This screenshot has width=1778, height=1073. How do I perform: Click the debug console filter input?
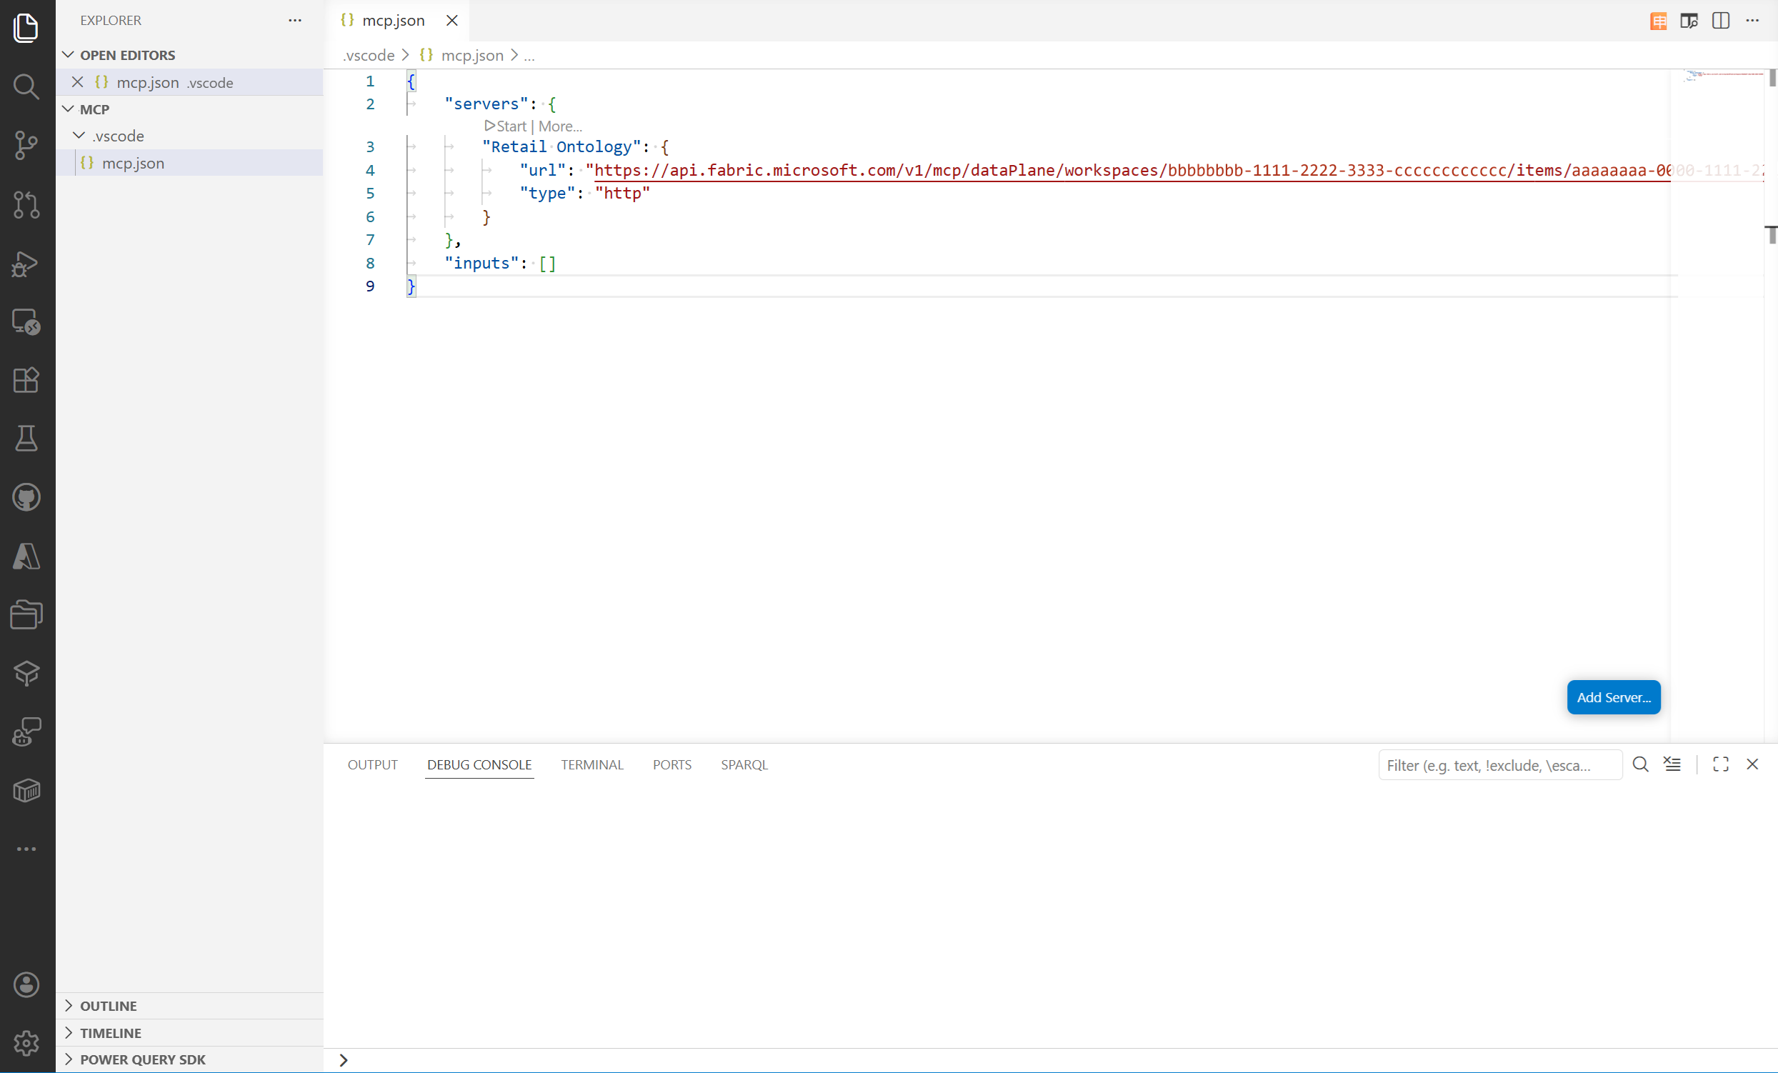coord(1500,765)
